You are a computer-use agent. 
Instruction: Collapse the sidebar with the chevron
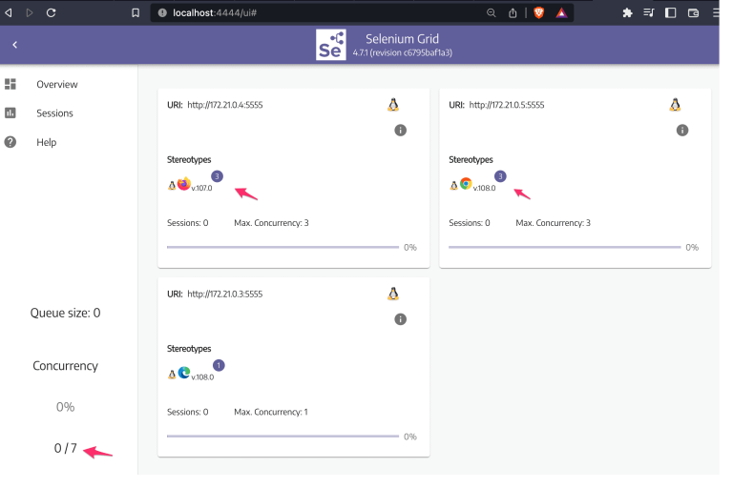[x=14, y=45]
